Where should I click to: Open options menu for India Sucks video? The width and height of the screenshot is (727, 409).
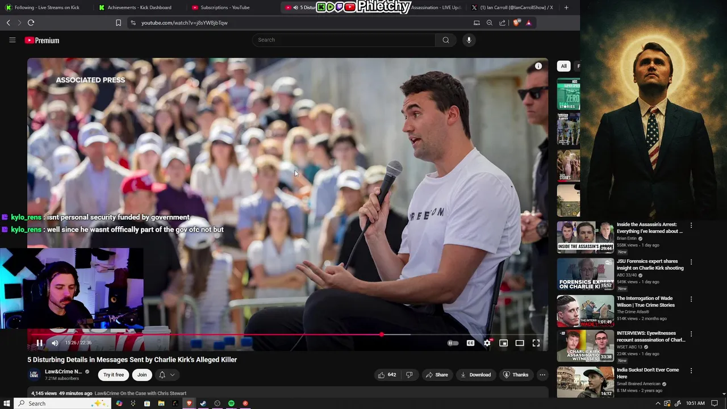[x=691, y=370]
